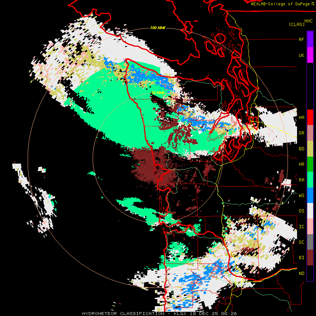
Task: Click the NEXLAB-College of DuPage credit text
Action: (x=280, y=4)
